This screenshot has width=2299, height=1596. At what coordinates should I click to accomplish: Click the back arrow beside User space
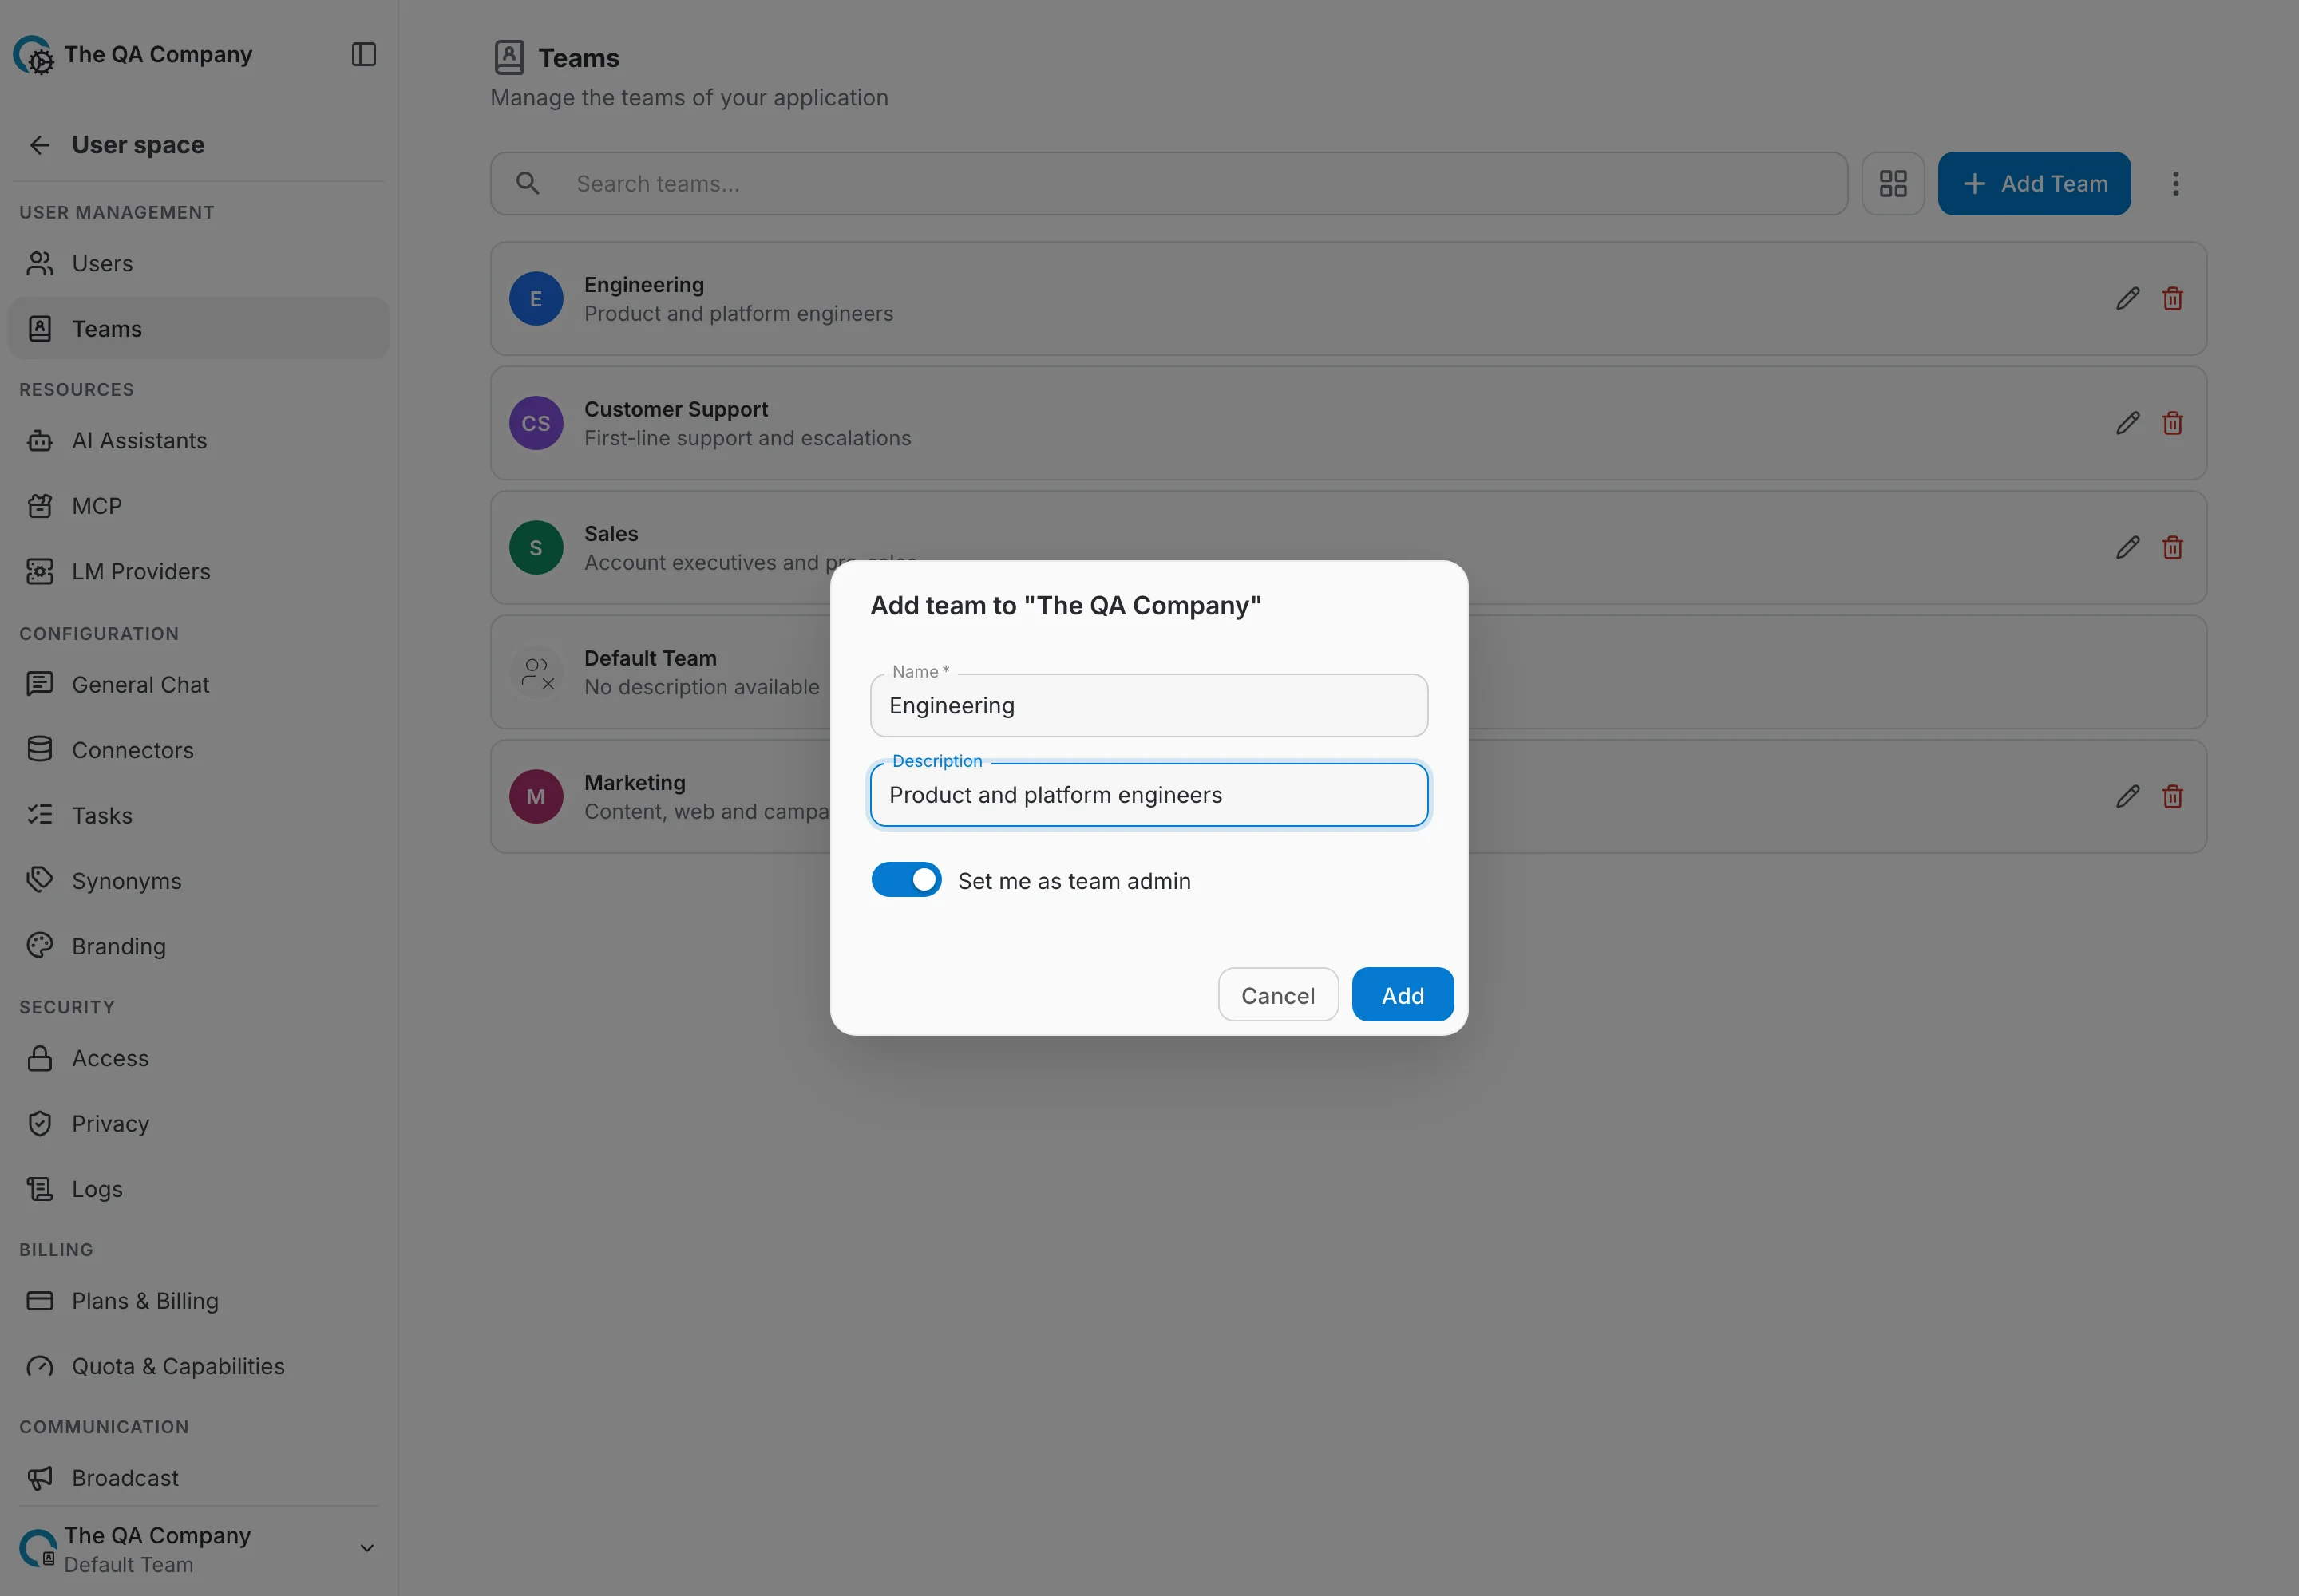tap(39, 145)
